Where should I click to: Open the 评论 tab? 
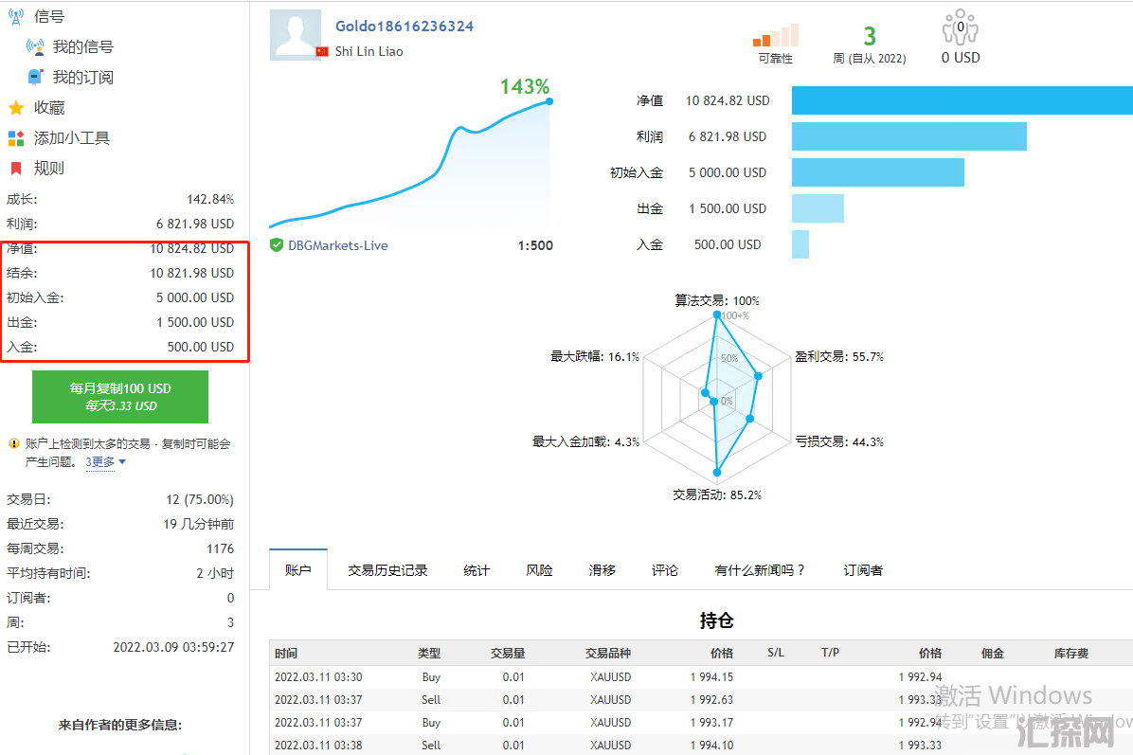(x=665, y=570)
